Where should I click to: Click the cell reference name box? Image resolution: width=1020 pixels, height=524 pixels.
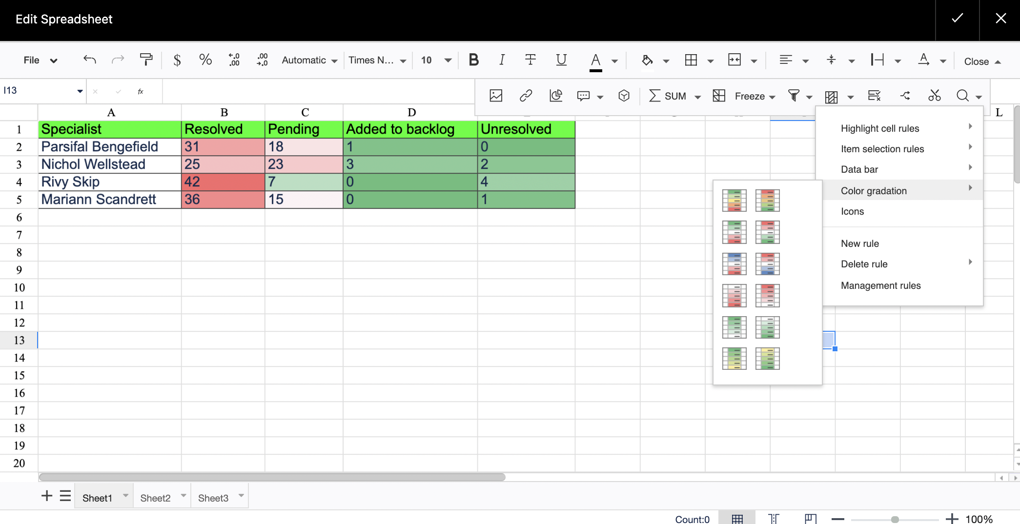[39, 91]
